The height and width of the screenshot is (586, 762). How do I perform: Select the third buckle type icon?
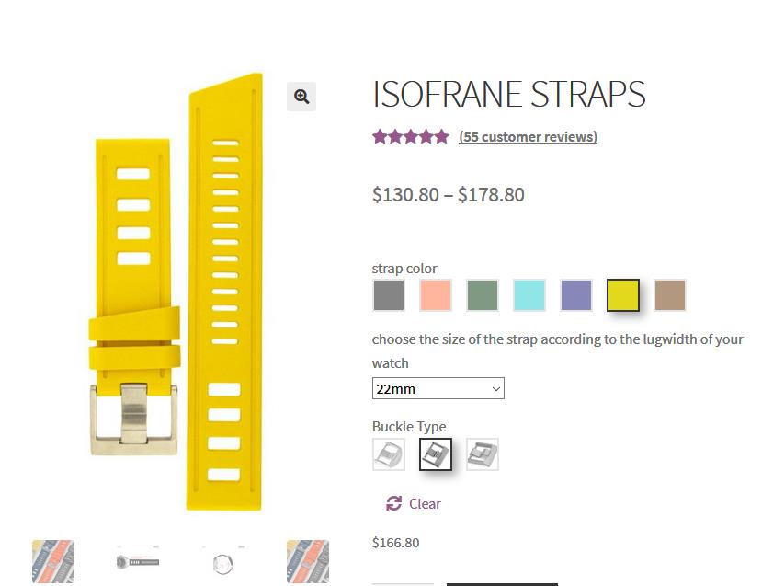483,454
